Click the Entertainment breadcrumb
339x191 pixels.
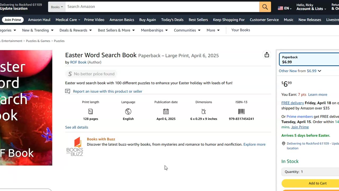11,41
